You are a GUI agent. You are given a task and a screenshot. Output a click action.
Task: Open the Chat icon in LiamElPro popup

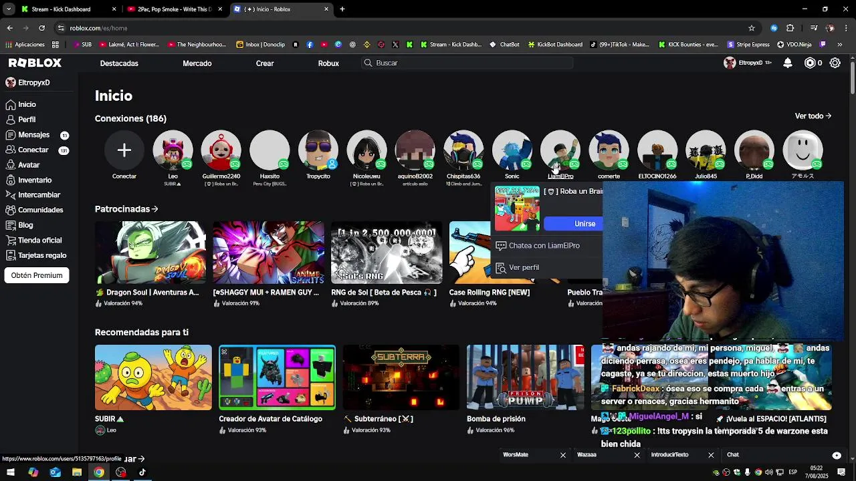[501, 246]
